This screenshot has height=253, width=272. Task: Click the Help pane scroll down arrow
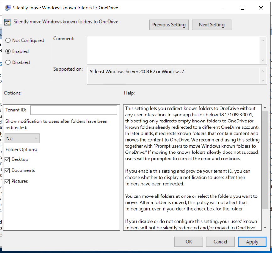click(265, 227)
